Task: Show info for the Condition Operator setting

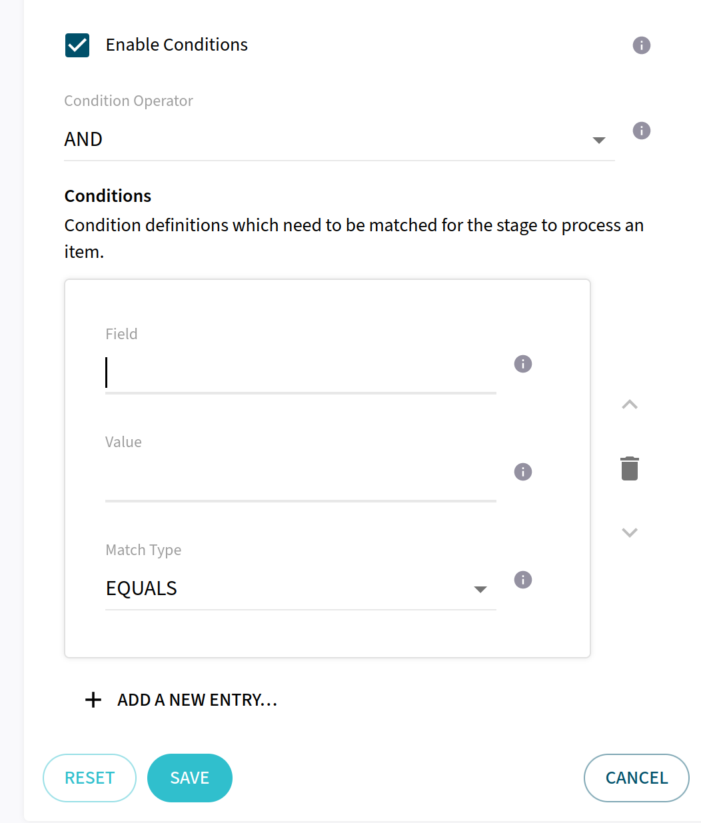Action: point(641,131)
